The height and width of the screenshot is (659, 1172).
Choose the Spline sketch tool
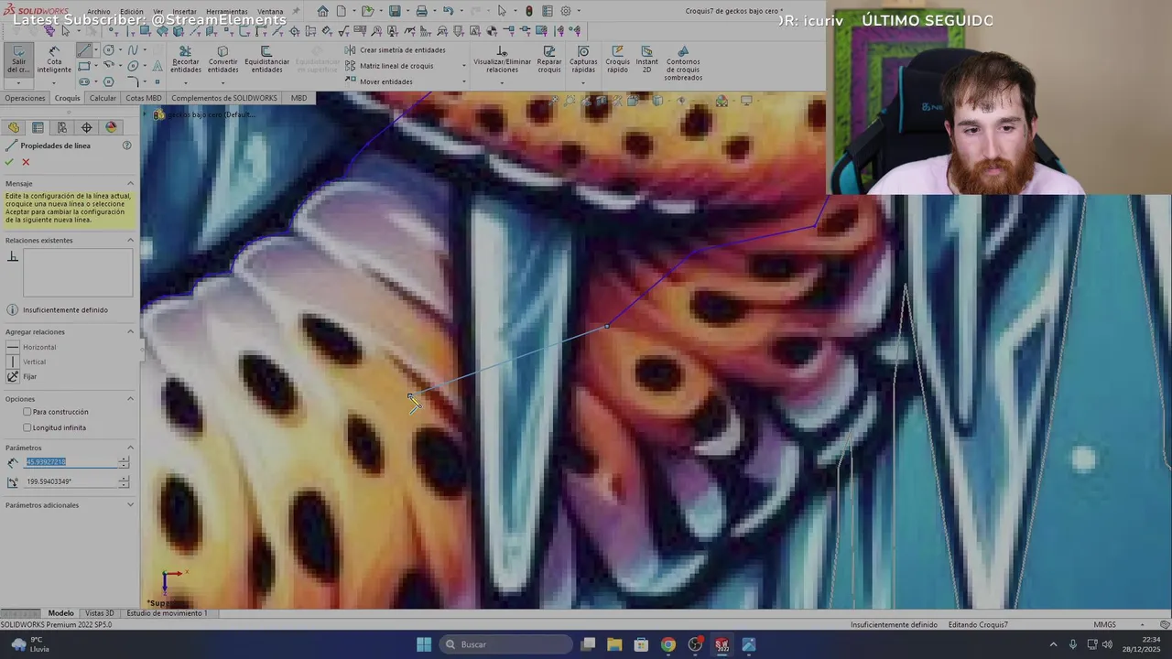pos(134,50)
